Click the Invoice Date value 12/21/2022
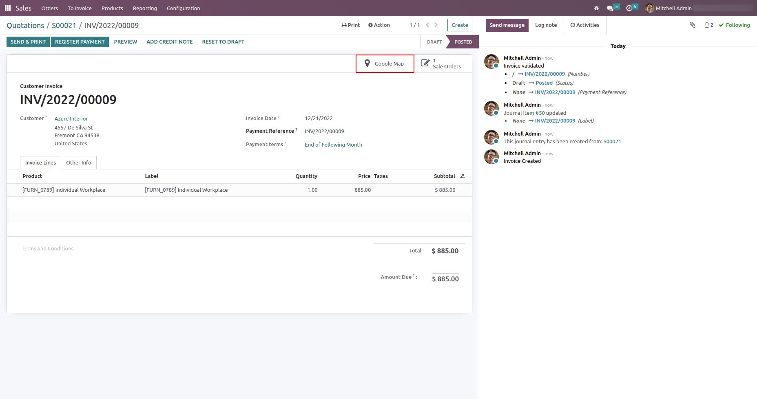The height and width of the screenshot is (399, 757). coord(319,118)
